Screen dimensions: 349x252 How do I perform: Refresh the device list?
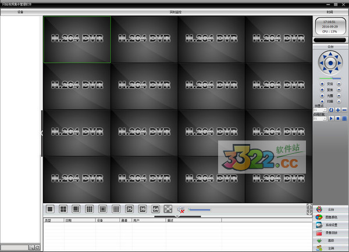tap(37, 247)
